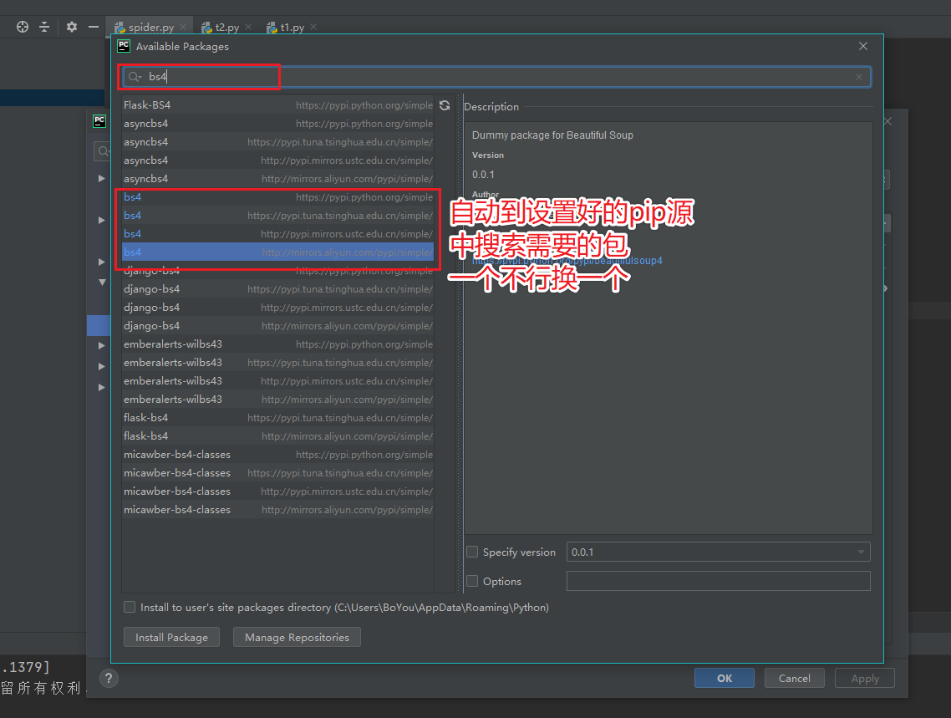Select bs4 from tsinghua mirror
Image resolution: width=951 pixels, height=718 pixels.
pos(277,216)
